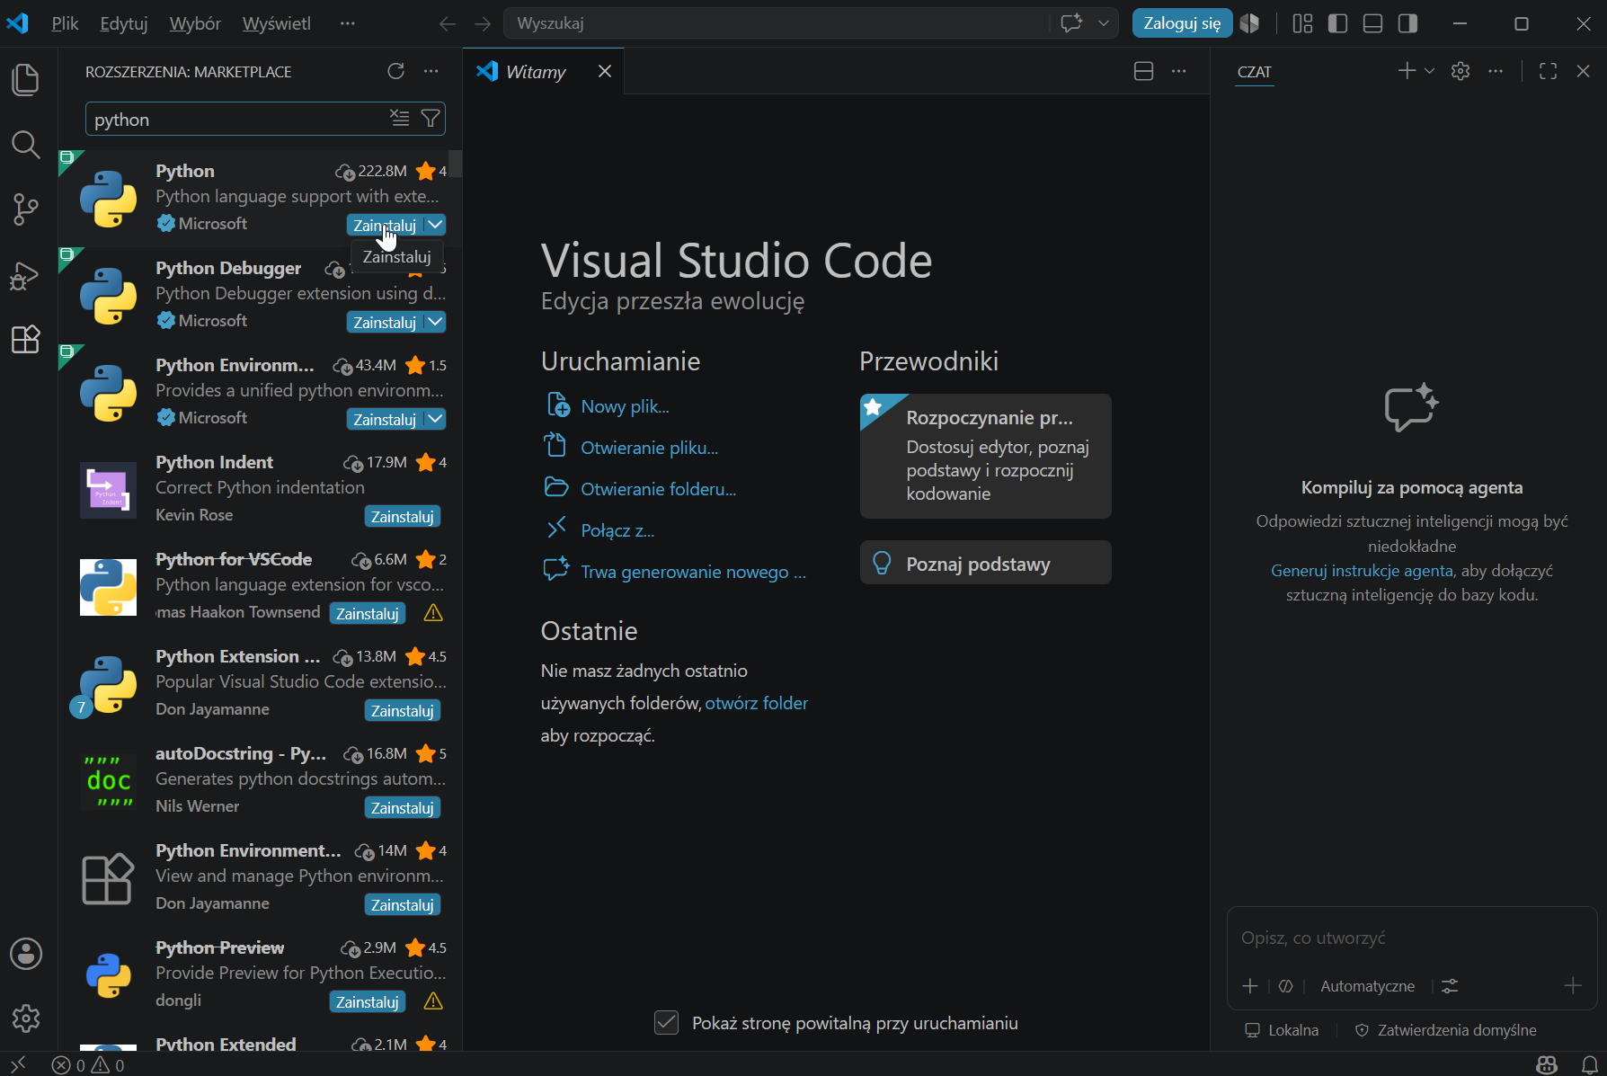1607x1076 pixels.
Task: Go forward with navigation arrow
Action: (483, 23)
